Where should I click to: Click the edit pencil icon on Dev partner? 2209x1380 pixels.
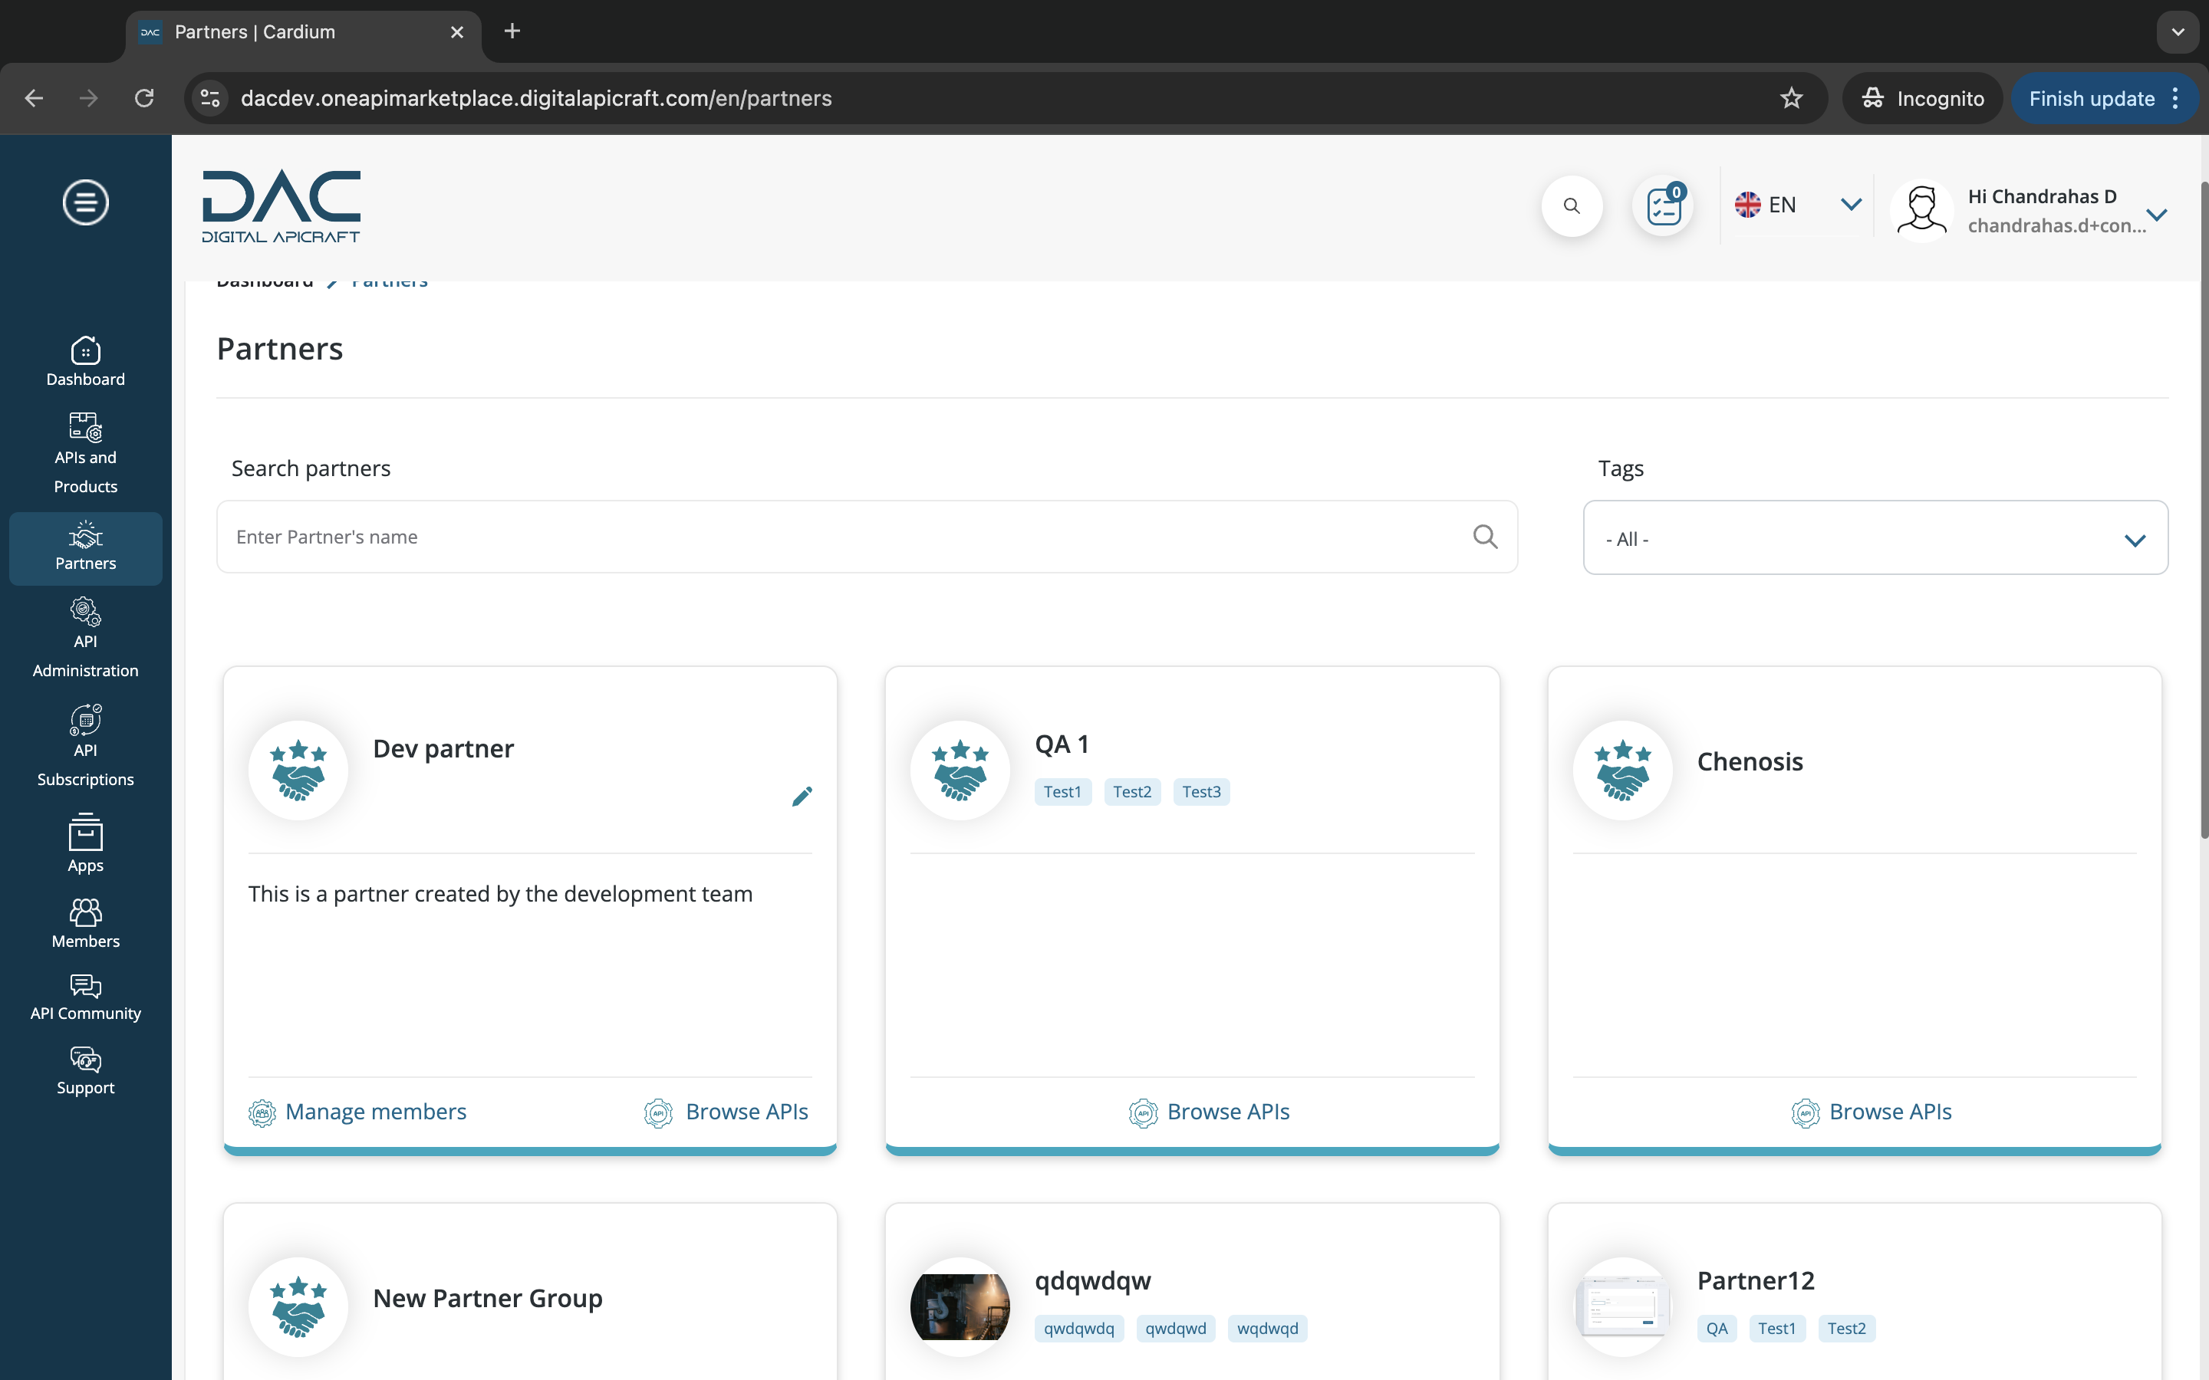[802, 797]
